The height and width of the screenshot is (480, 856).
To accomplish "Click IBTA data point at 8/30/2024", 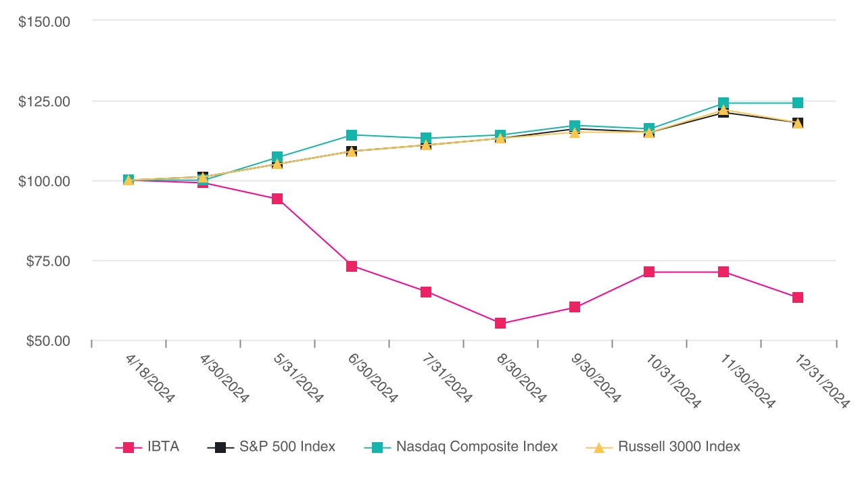I will tap(500, 324).
